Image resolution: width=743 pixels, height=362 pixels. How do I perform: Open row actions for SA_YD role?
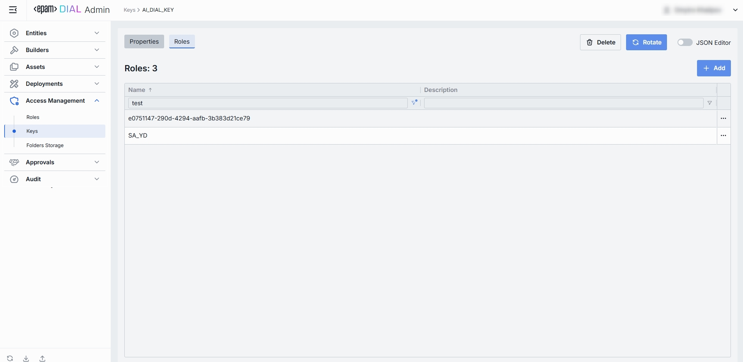(x=723, y=136)
